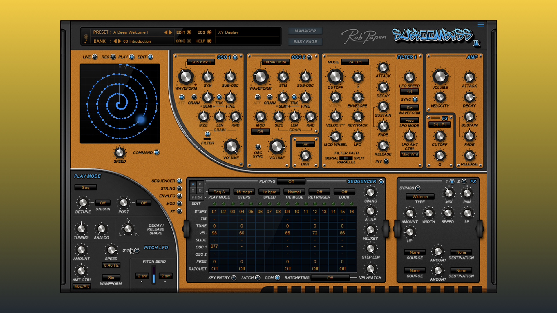Toggle the FX BYPASS LED

coord(418,188)
